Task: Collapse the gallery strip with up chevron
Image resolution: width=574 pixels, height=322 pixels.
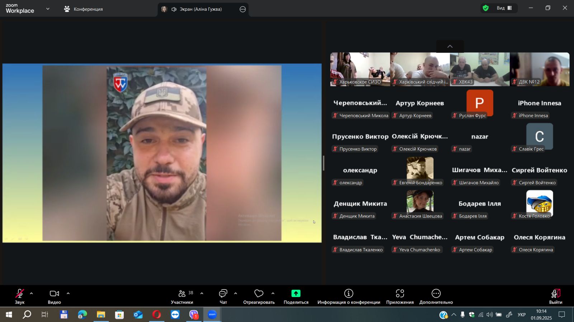Action: tap(450, 47)
